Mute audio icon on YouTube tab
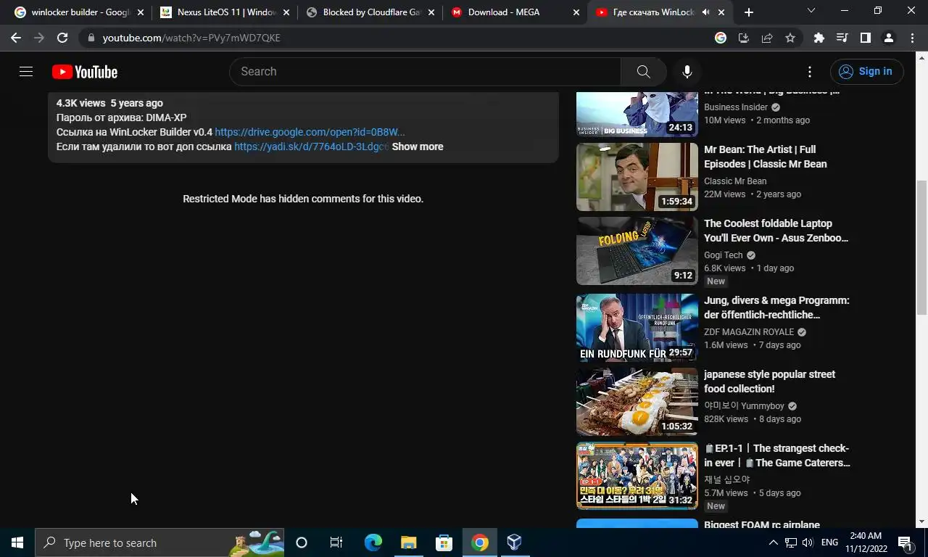This screenshot has width=928, height=557. tap(705, 12)
